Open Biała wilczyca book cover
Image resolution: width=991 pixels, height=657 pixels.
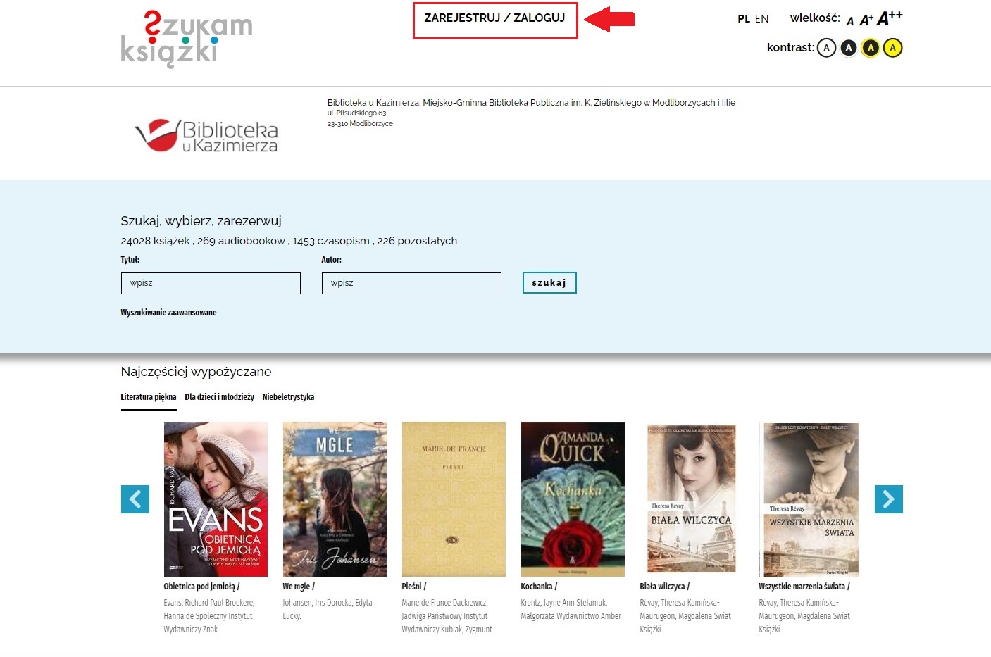click(x=692, y=499)
